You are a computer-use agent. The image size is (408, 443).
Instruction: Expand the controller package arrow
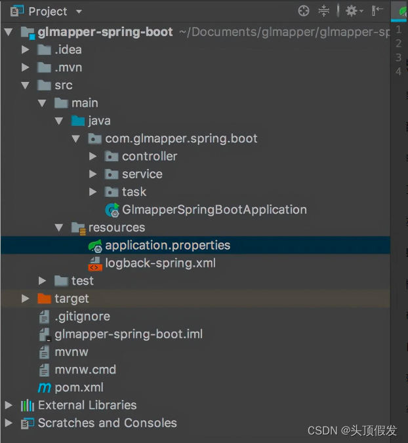(92, 156)
